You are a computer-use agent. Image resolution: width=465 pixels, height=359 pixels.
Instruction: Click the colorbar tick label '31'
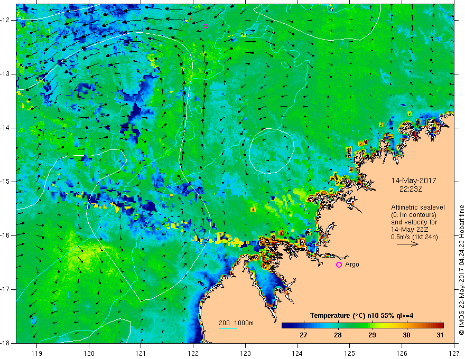tap(440, 335)
